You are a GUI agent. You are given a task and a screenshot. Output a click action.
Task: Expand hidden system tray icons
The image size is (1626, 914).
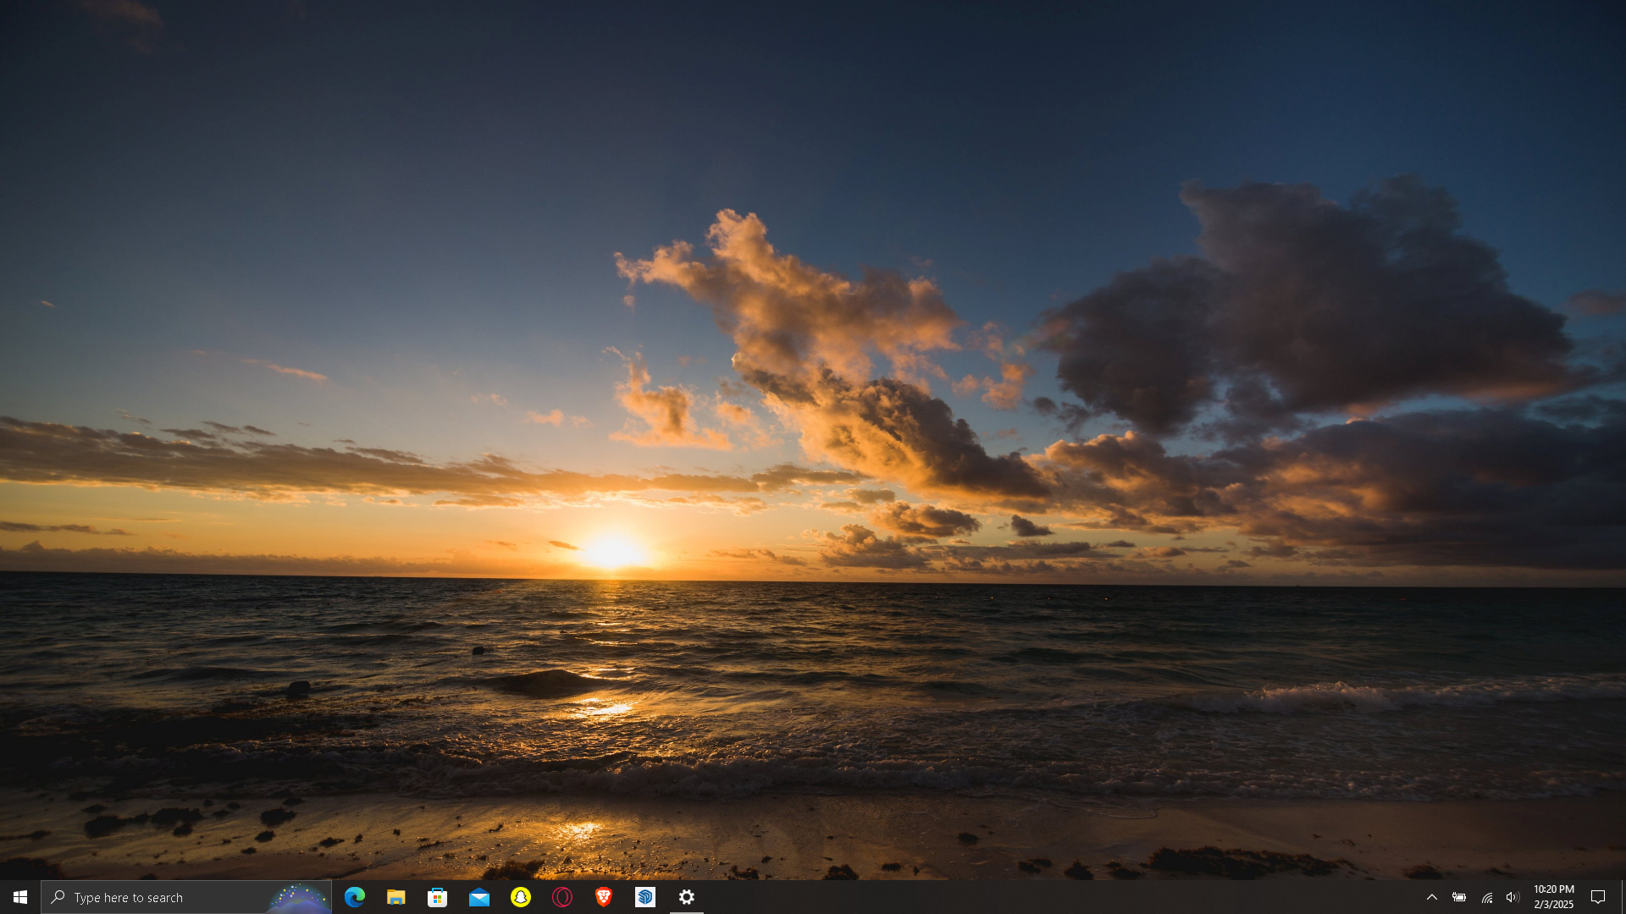point(1432,897)
